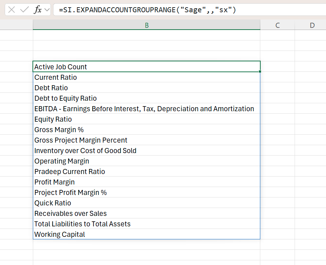Screen dimensions: 326x265
Task: Select column B header
Action: (147, 25)
